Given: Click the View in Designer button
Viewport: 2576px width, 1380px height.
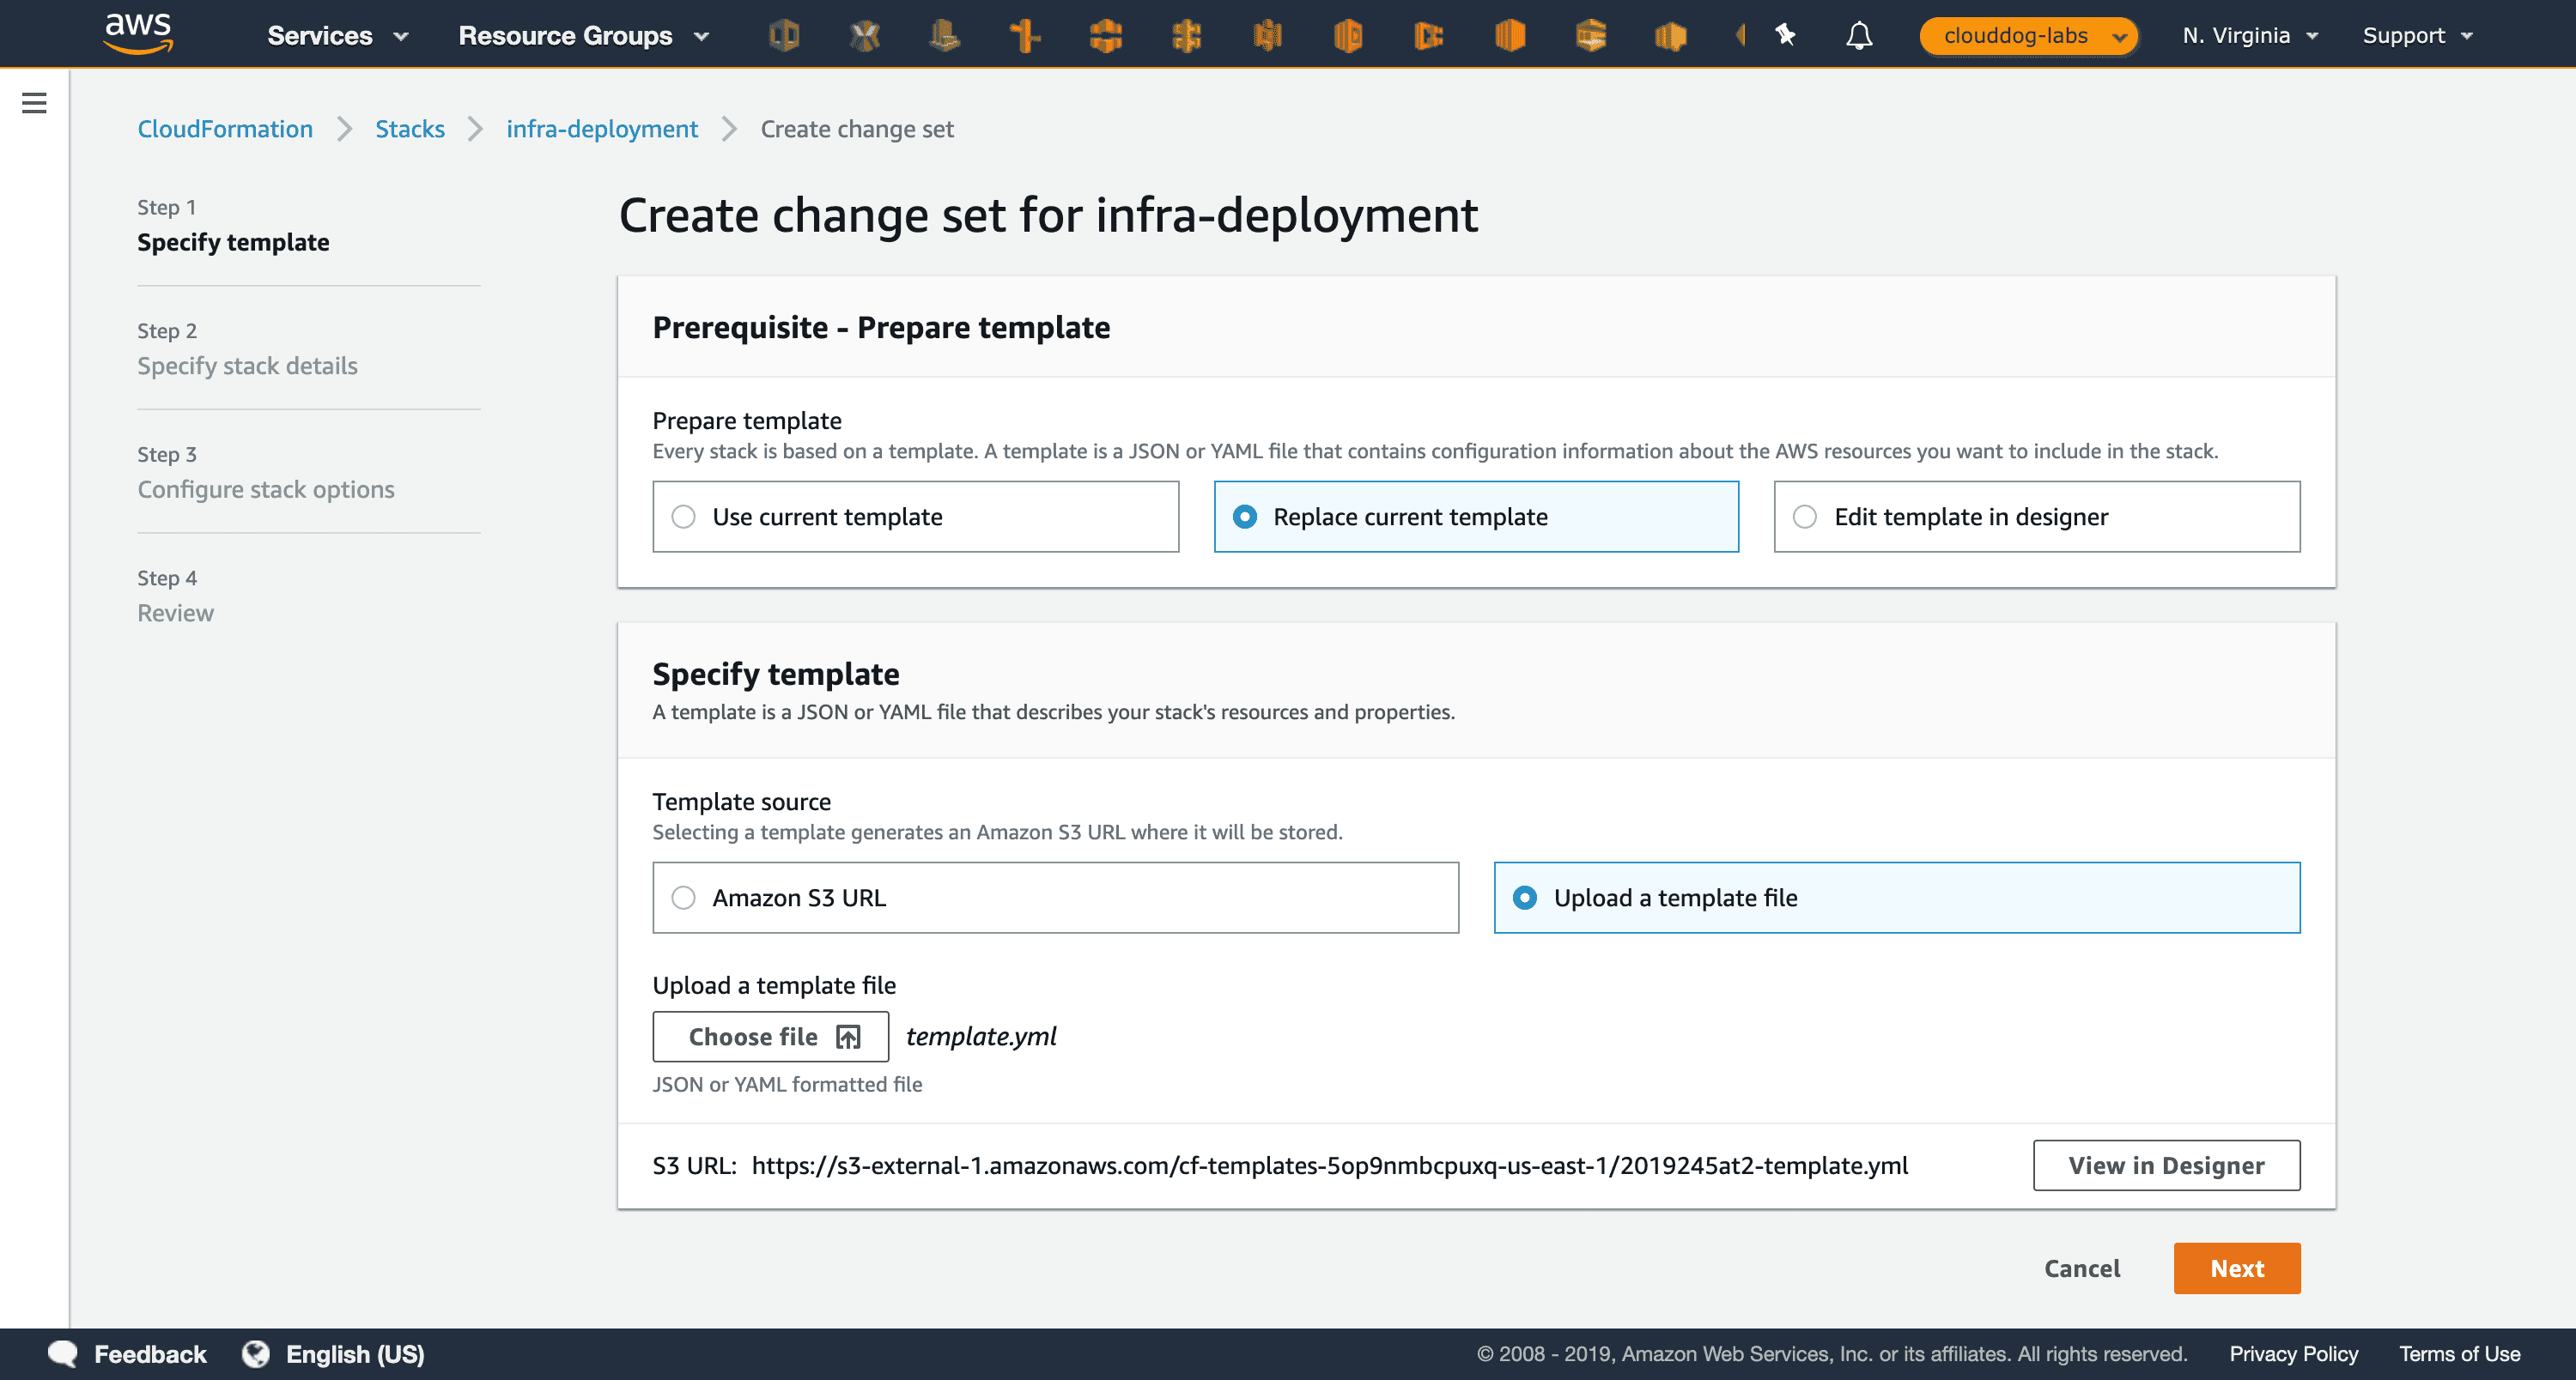Looking at the screenshot, I should (x=2166, y=1165).
